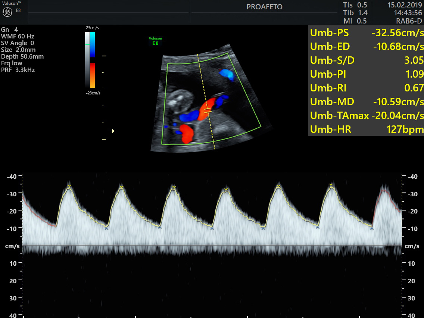Click the left axis cm/s unit label

pos(12,246)
